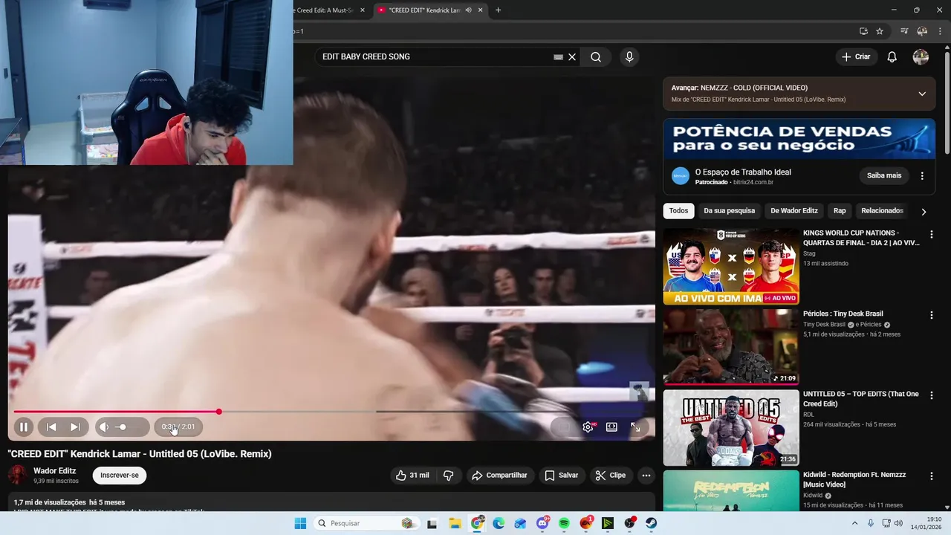Select the Rap filter chip

[x=840, y=210]
